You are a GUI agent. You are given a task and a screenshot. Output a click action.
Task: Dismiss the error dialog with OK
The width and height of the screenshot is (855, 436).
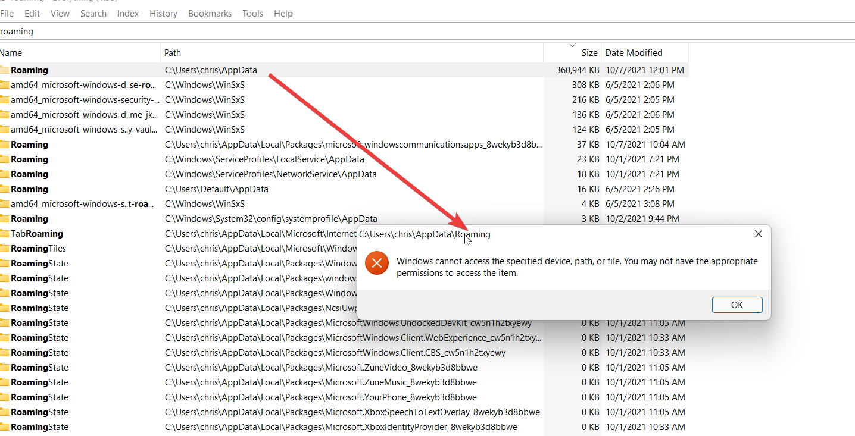[x=737, y=305]
